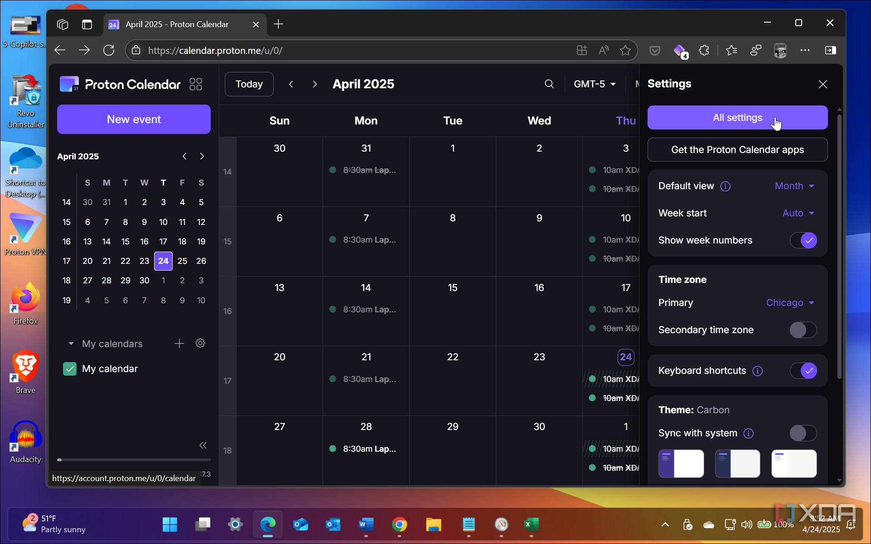Open Windows Start menu
Image resolution: width=871 pixels, height=544 pixels.
pyautogui.click(x=170, y=525)
